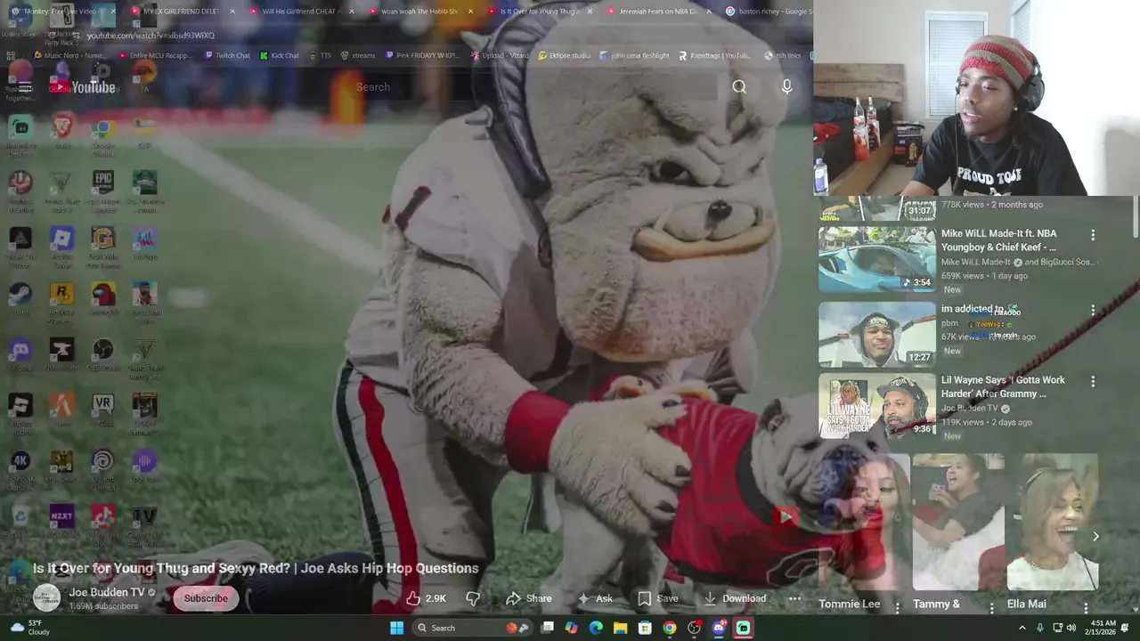Show next shorts with right chevron
Viewport: 1140px width, 641px height.
pos(1095,536)
